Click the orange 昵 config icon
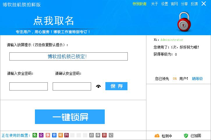Screen dimensions: 211x140 point(61,135)
